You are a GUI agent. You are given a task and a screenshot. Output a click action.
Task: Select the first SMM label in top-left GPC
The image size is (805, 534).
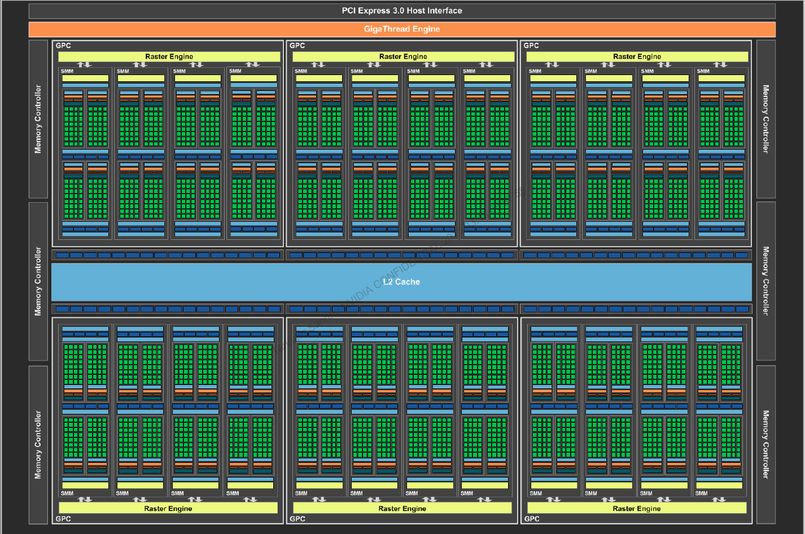pos(67,71)
